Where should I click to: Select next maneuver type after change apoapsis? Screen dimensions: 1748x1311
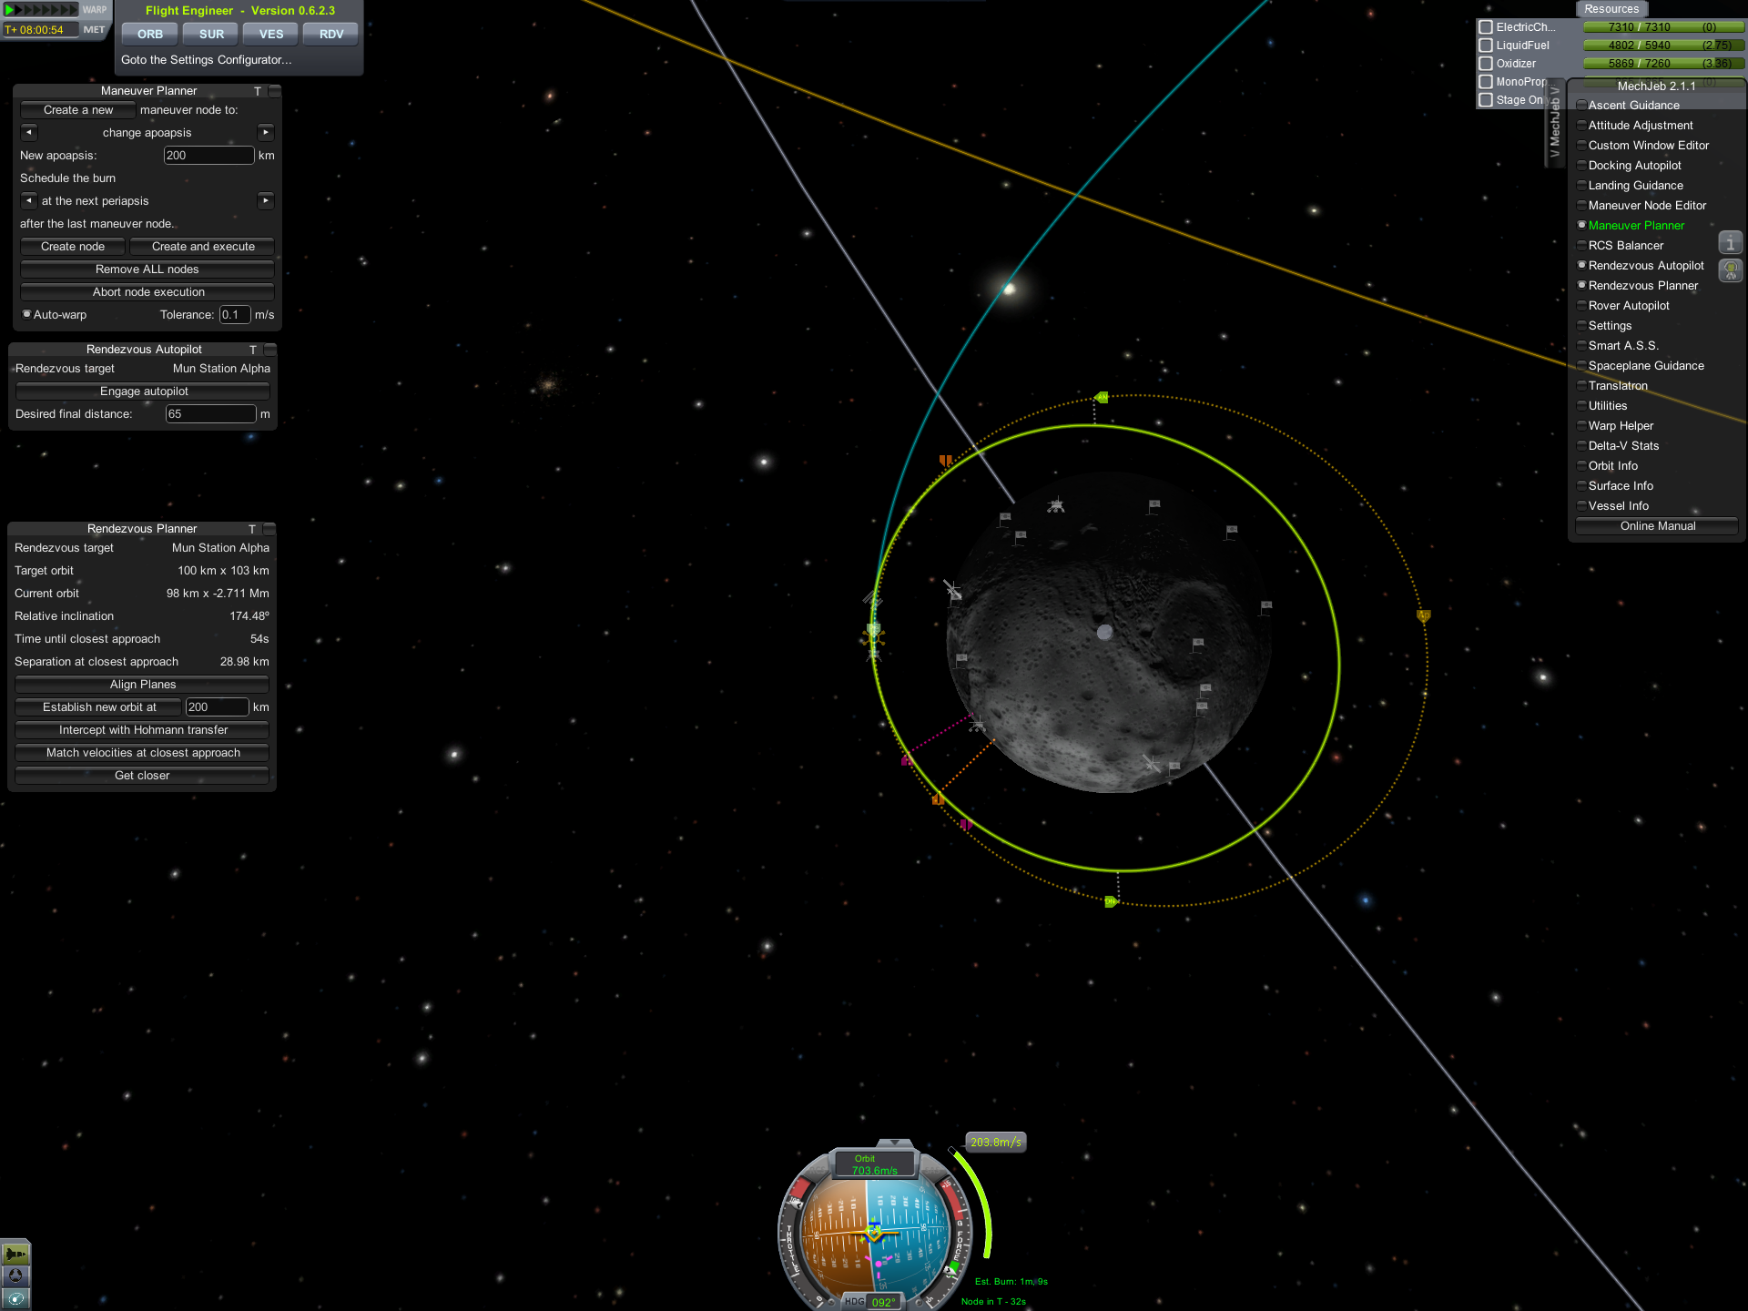click(x=266, y=132)
